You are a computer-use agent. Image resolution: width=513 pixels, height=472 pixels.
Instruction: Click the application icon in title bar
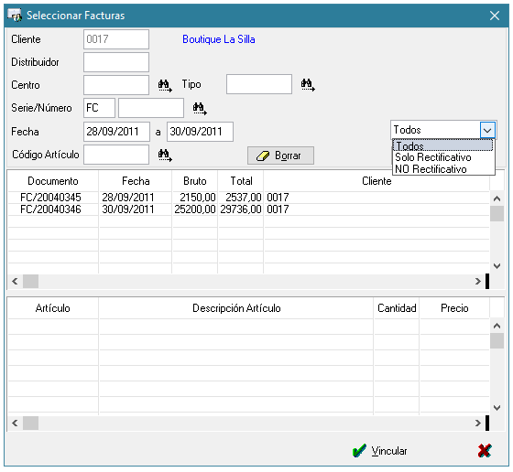(x=15, y=15)
